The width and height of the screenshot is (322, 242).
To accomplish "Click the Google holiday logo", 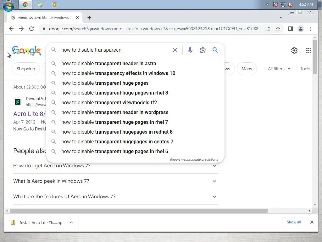I will (x=26, y=50).
